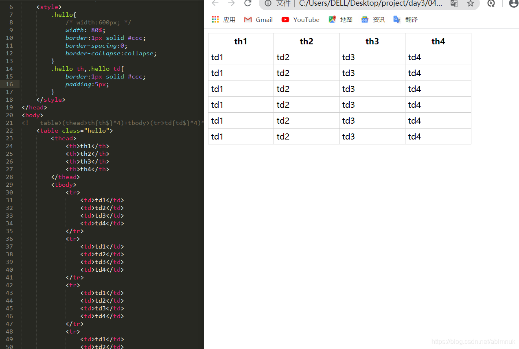Viewport: 519px width, 349px height.
Task: Click td3 in the last table row
Action: [x=372, y=136]
